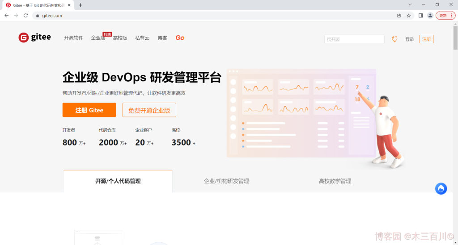458x245 pixels.
Task: Click the Gitee logo in header
Action: [x=34, y=37]
